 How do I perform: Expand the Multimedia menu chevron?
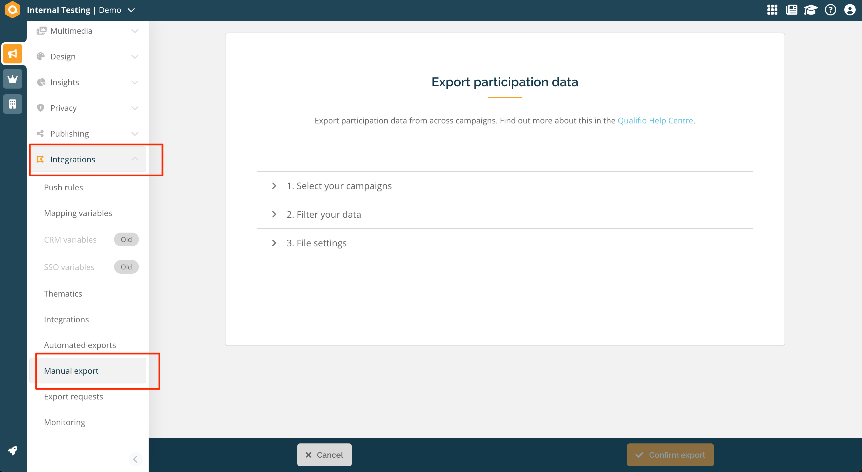point(135,31)
